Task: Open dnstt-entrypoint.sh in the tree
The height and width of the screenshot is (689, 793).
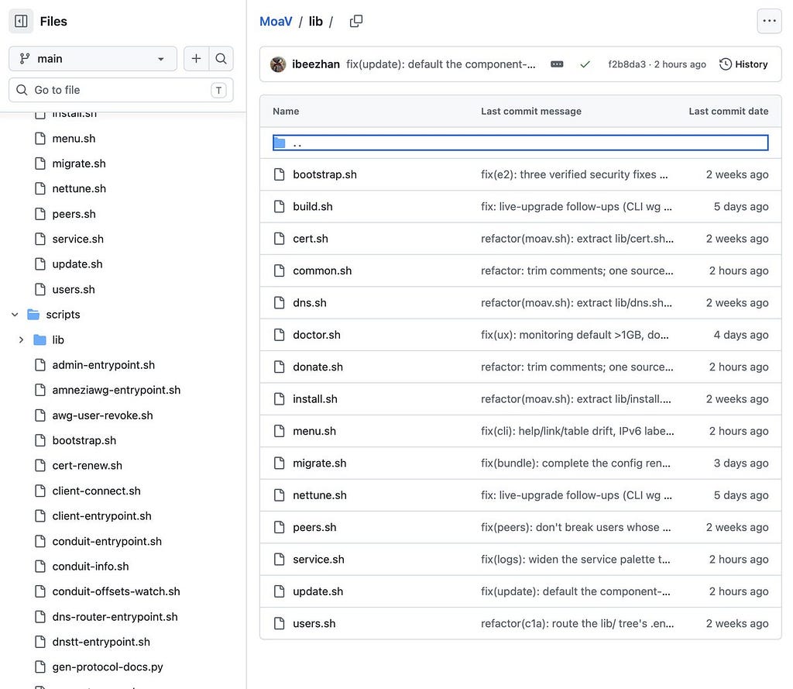Action: tap(101, 642)
